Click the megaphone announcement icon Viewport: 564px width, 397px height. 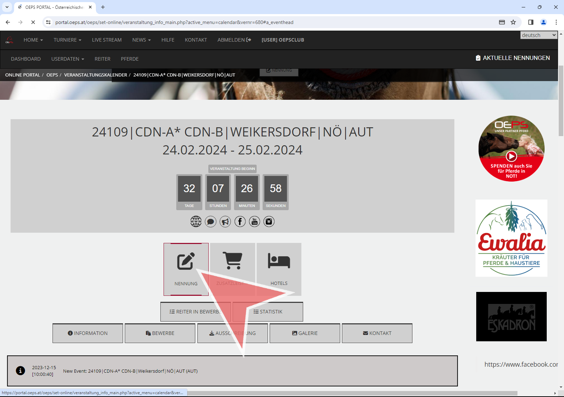(x=225, y=221)
